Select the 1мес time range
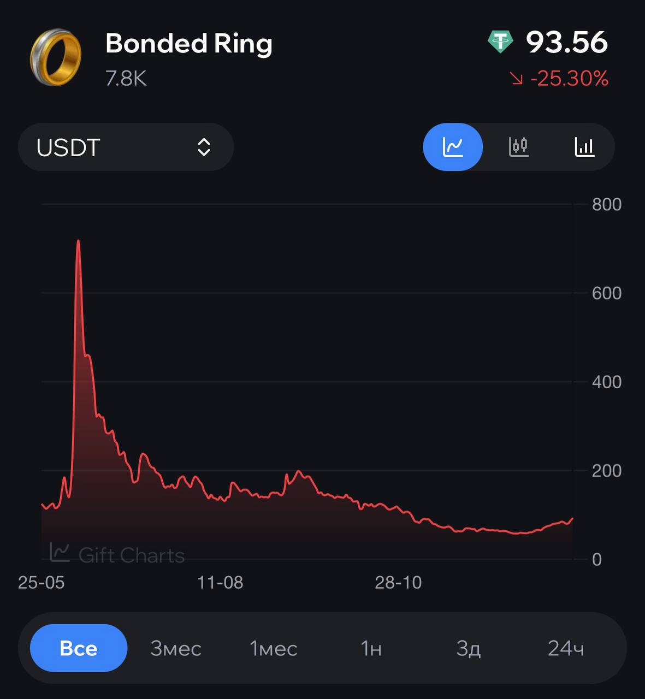 click(273, 648)
